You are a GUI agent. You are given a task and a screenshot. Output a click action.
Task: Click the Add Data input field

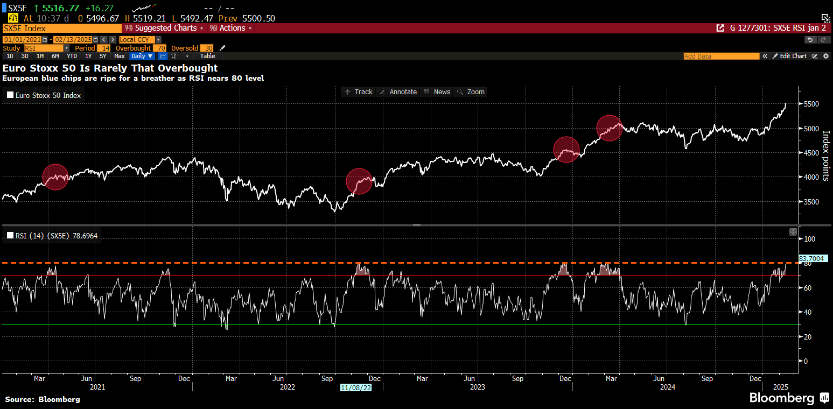click(722, 56)
